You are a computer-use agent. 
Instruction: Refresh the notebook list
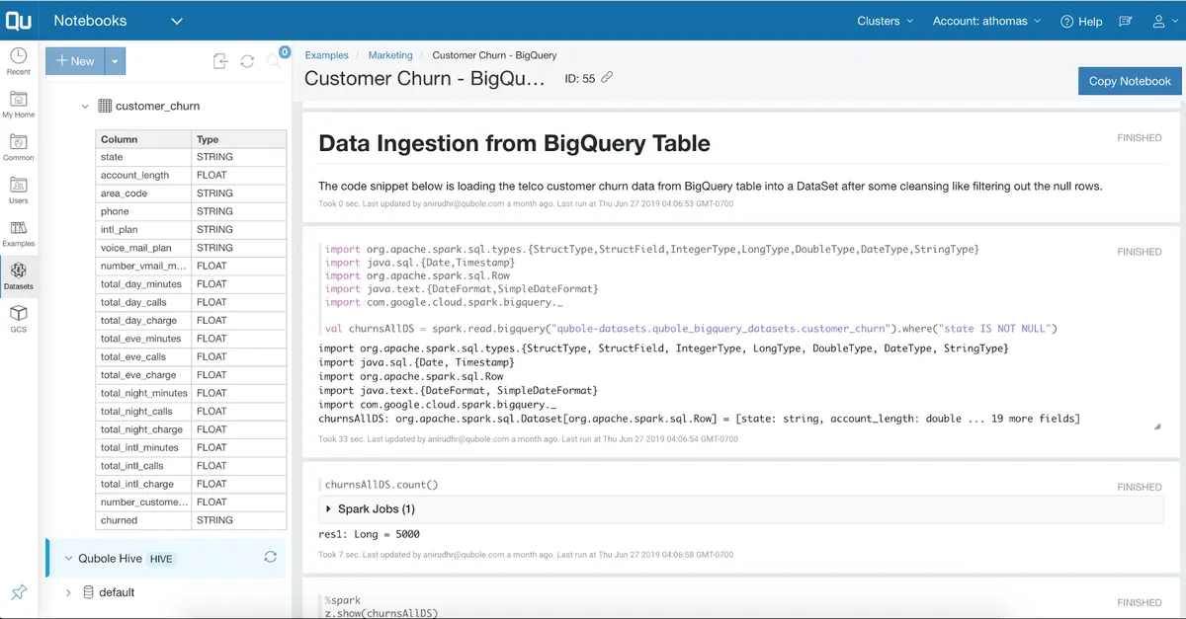(247, 61)
